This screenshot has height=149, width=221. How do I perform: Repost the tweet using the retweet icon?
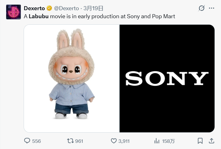point(70,141)
